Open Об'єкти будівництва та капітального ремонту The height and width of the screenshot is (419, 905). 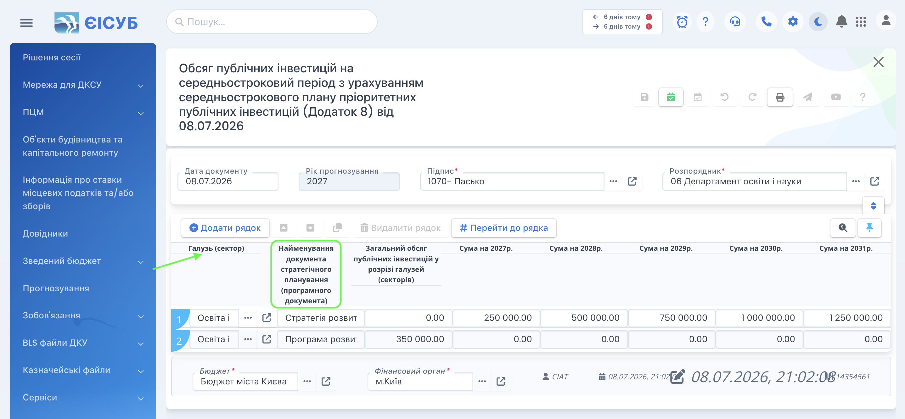tap(73, 146)
